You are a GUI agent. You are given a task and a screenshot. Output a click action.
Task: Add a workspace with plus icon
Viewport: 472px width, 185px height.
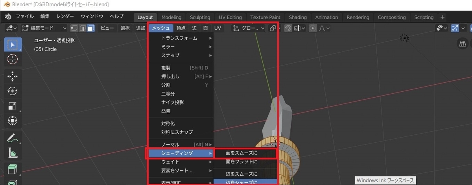coord(442,17)
